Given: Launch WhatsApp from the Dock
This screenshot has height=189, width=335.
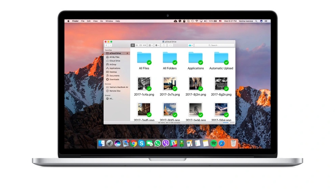Looking at the screenshot, I should 157,143.
